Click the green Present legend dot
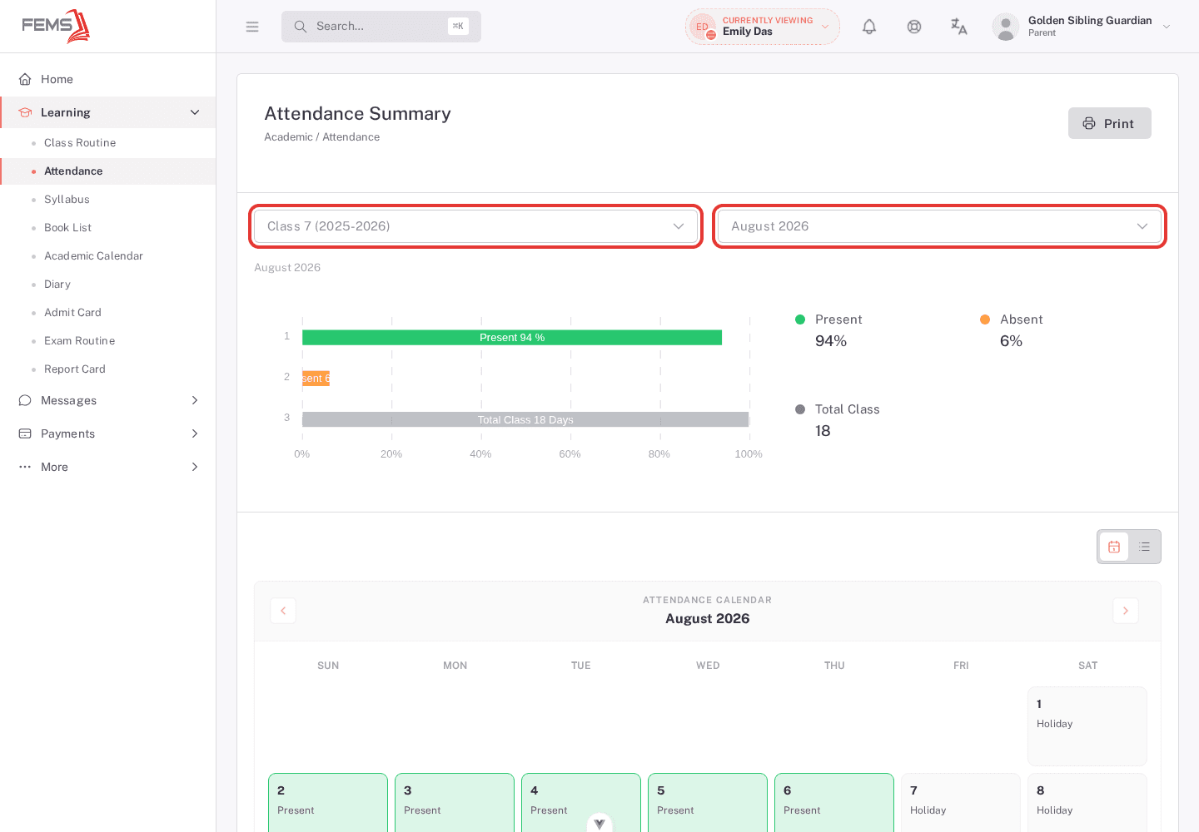Viewport: 1199px width, 832px height. pos(800,319)
